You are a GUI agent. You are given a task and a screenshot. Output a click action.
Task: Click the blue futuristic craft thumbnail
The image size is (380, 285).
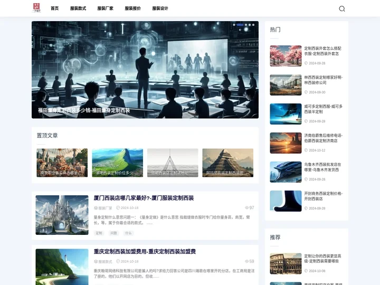(286, 172)
